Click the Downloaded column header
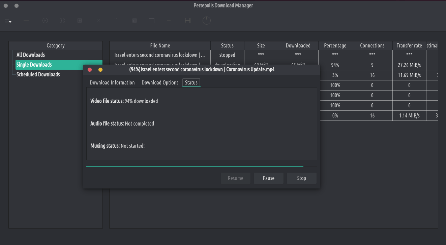Screen dimensions: 446x245 [x=298, y=45]
